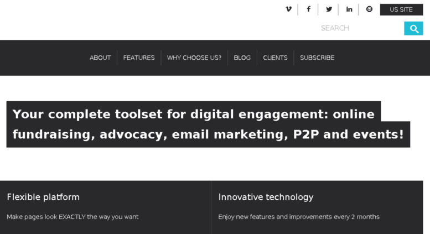This screenshot has width=430, height=234.
Task: Click the teal magnifier search button
Action: 413,29
